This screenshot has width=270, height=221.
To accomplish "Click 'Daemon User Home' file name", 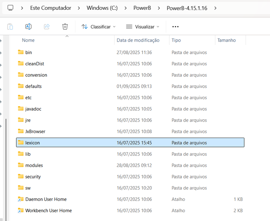I will [x=46, y=199].
